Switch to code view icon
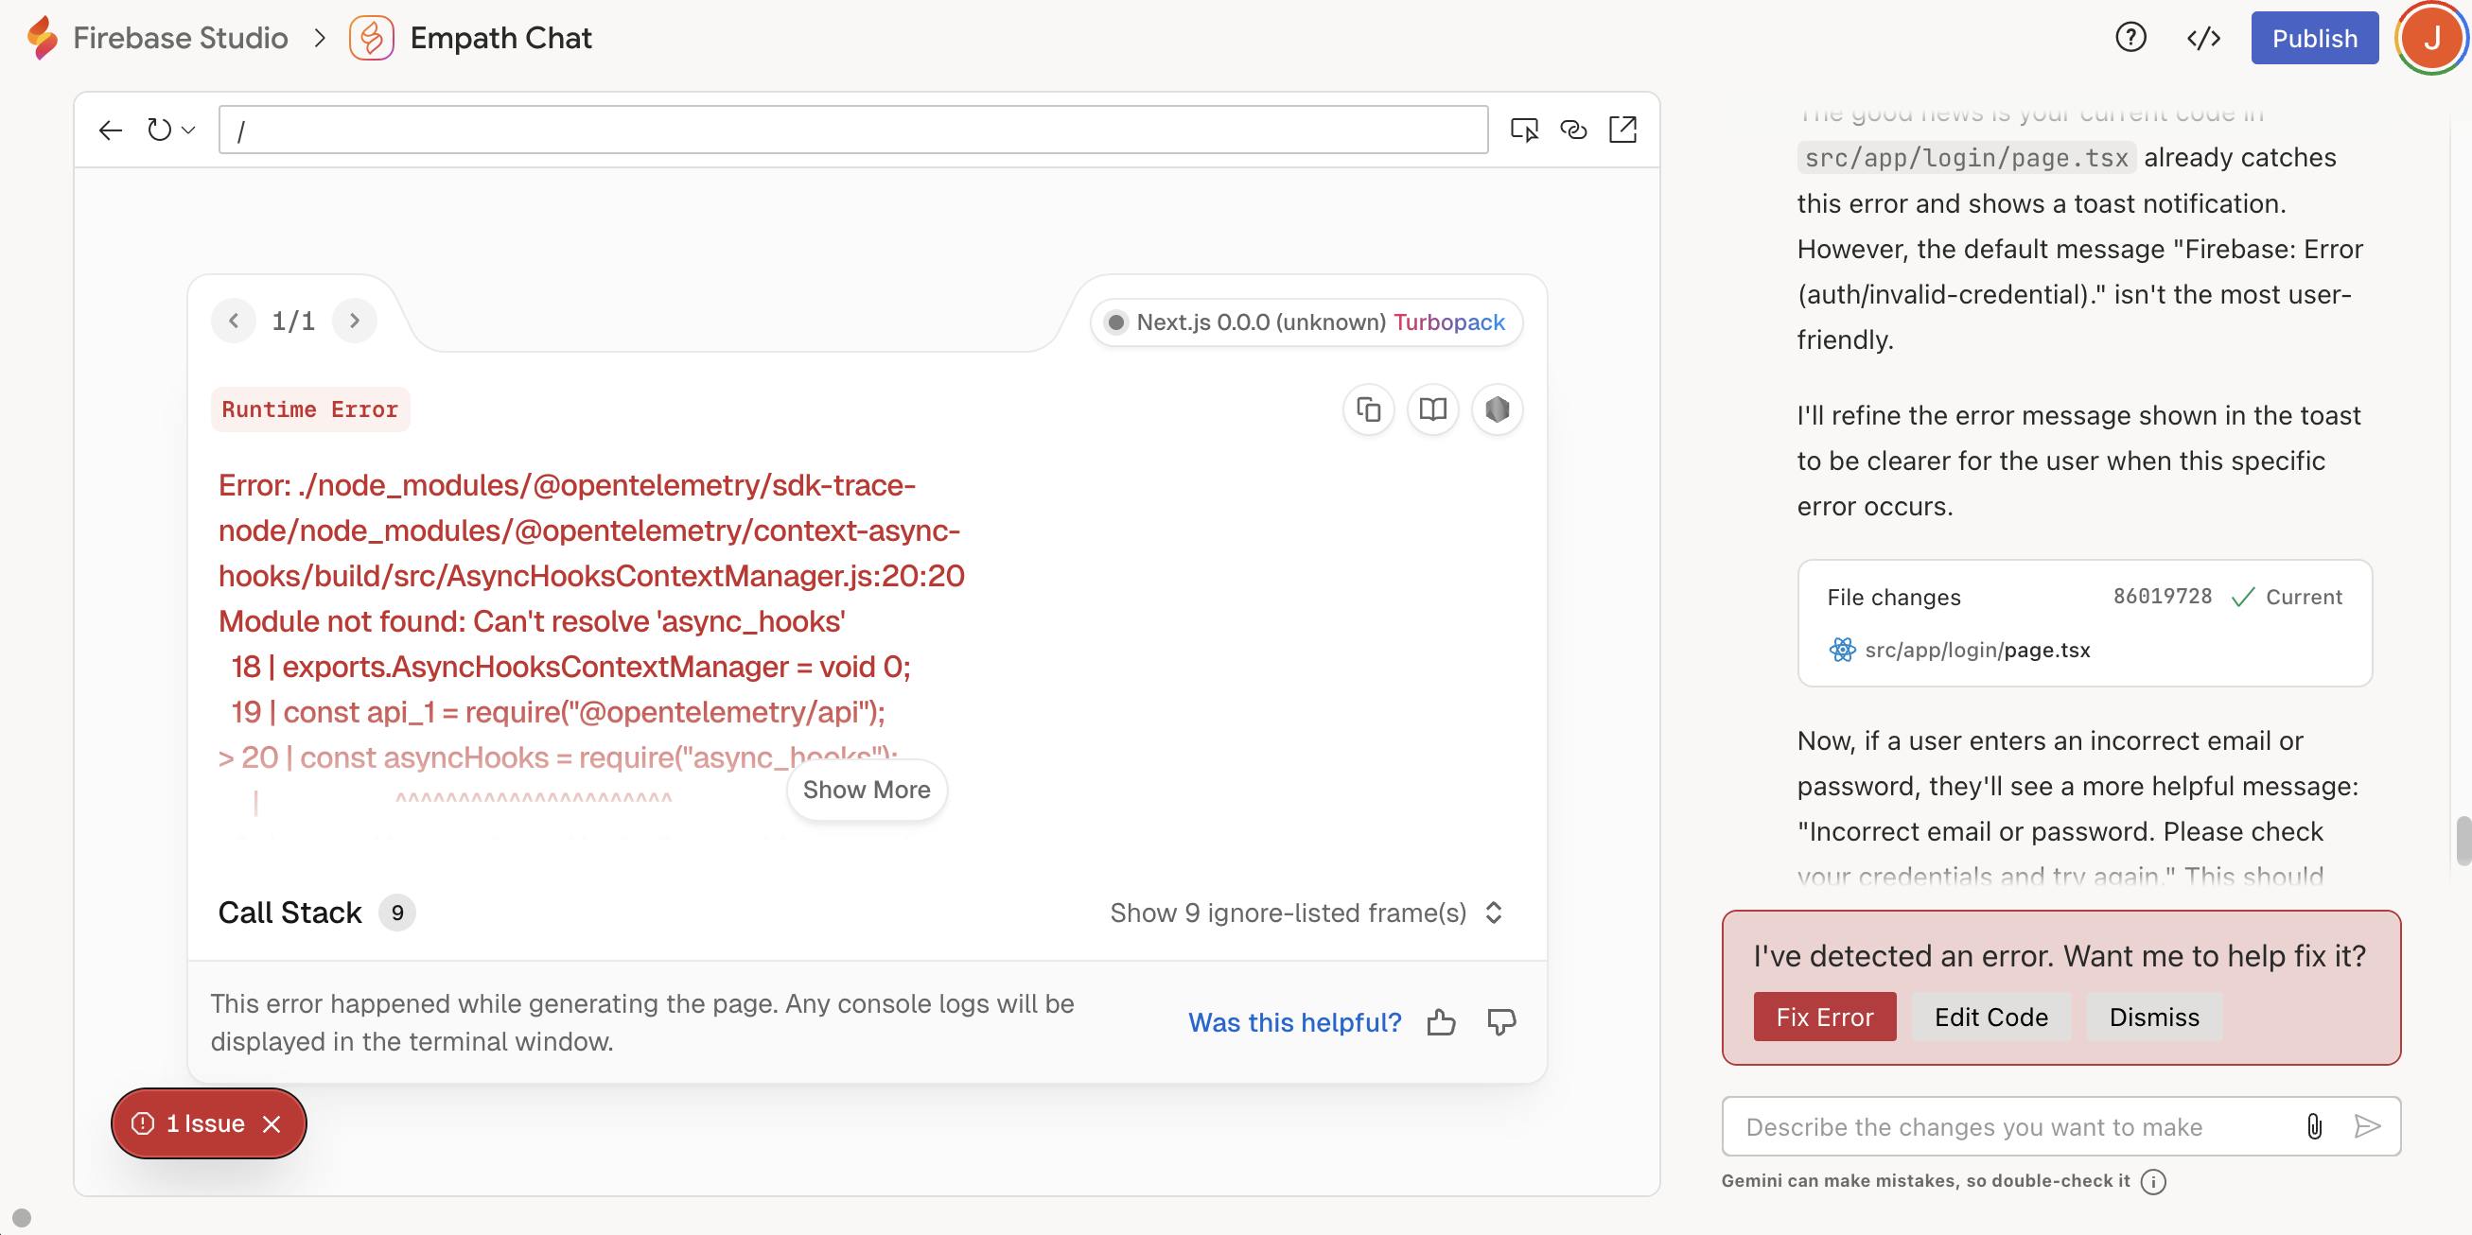The width and height of the screenshot is (2472, 1235). click(x=2203, y=38)
